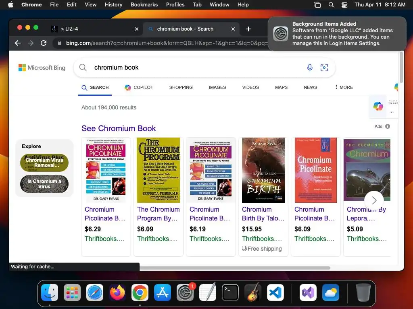Open the See Chromium Book heading link
Screen dimensions: 413x309
point(119,128)
